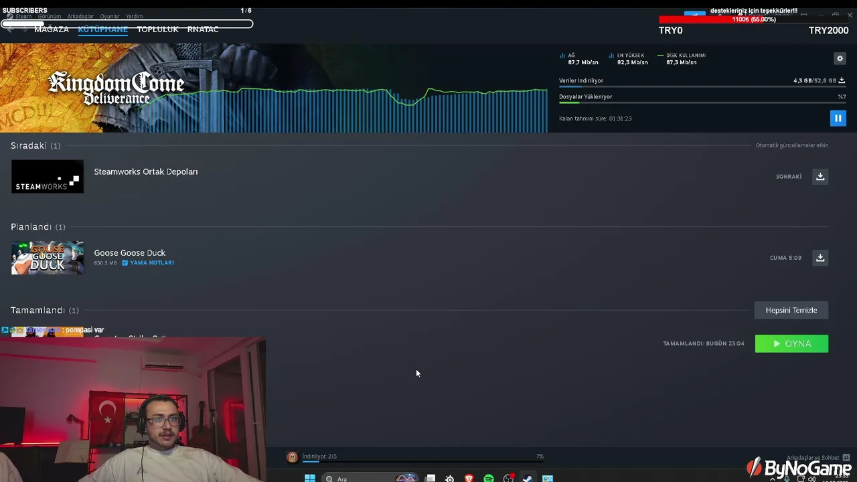
Task: Click the CUMA 5:09 scheduled time
Action: (x=785, y=258)
